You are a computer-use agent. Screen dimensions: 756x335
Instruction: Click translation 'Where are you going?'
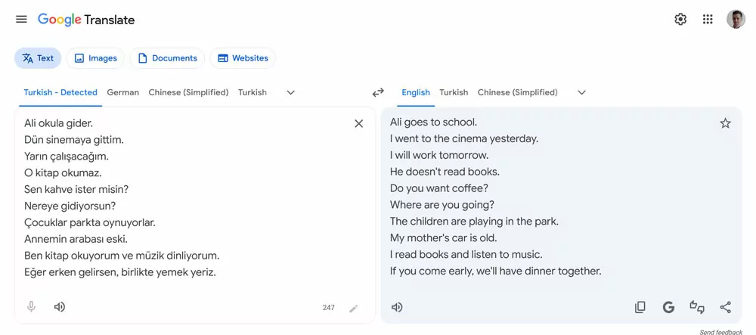pyautogui.click(x=442, y=206)
